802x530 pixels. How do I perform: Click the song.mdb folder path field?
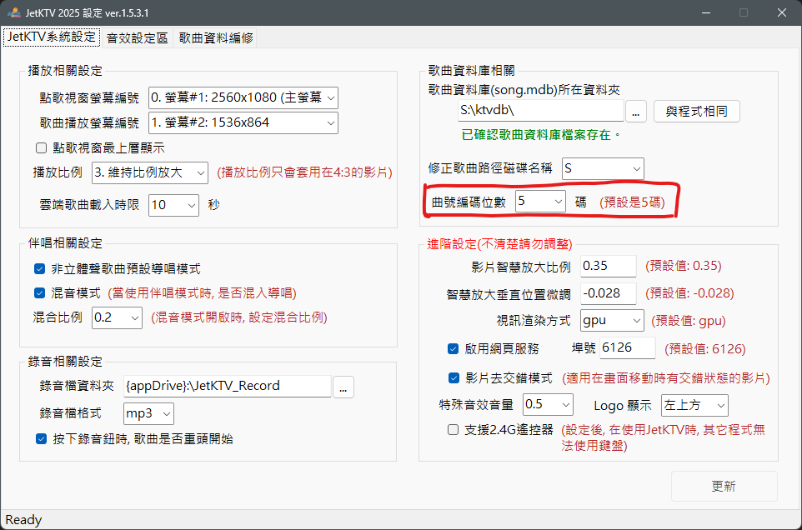540,110
